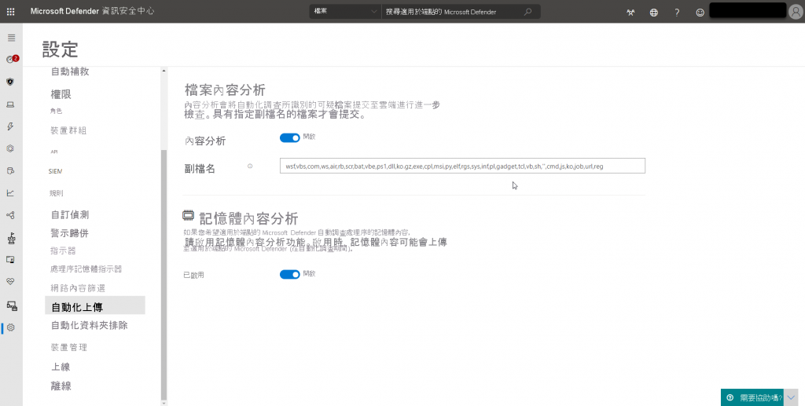Viewport: 805px width, 406px height.
Task: Select 角色 under 權限
Action: click(x=56, y=112)
